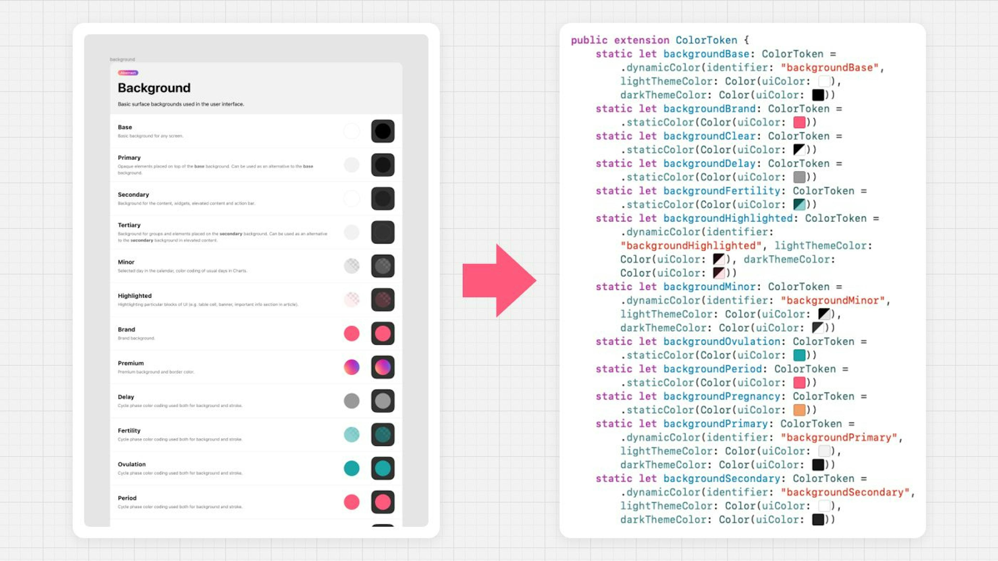The width and height of the screenshot is (998, 561).
Task: Click the Brand light theme pink swatch
Action: pos(351,333)
